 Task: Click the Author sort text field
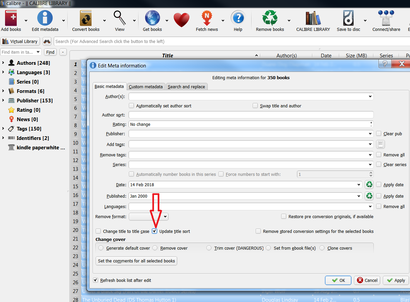251,115
